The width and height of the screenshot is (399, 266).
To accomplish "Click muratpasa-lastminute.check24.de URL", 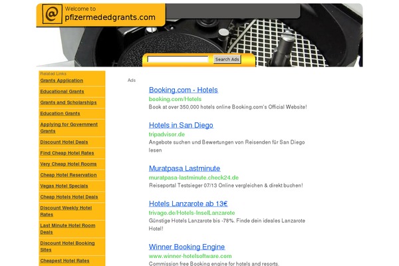I will point(194,178).
